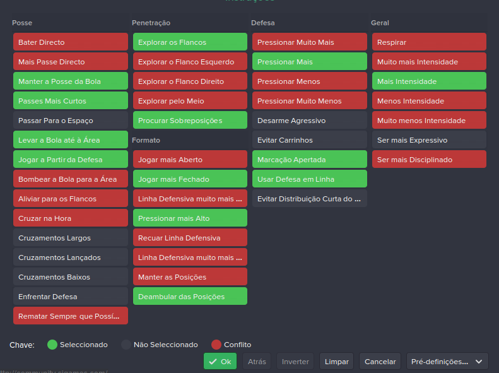Select Muito mais Intensidade
The width and height of the screenshot is (499, 373).
(x=429, y=61)
